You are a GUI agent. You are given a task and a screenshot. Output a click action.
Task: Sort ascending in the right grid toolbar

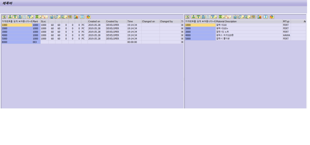pyautogui.click(x=193, y=17)
